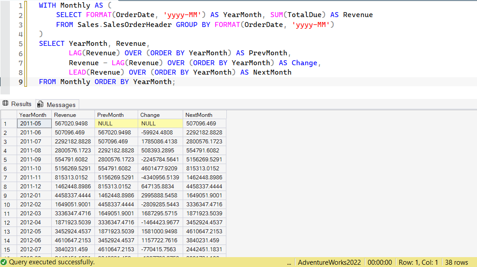
Task: Click Change value -770415.7563
Action: (x=161, y=249)
